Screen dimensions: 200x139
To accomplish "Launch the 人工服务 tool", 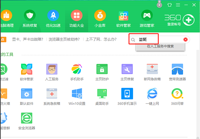I will pos(52,72).
